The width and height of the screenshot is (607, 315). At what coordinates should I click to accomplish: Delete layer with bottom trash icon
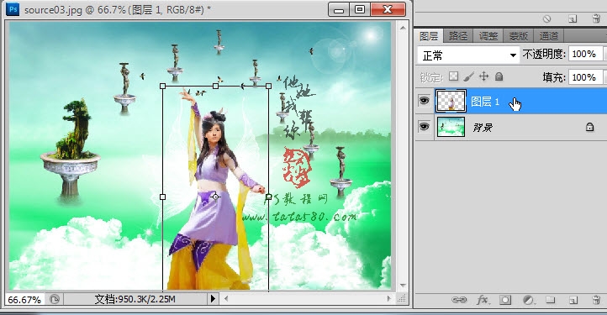[597, 300]
